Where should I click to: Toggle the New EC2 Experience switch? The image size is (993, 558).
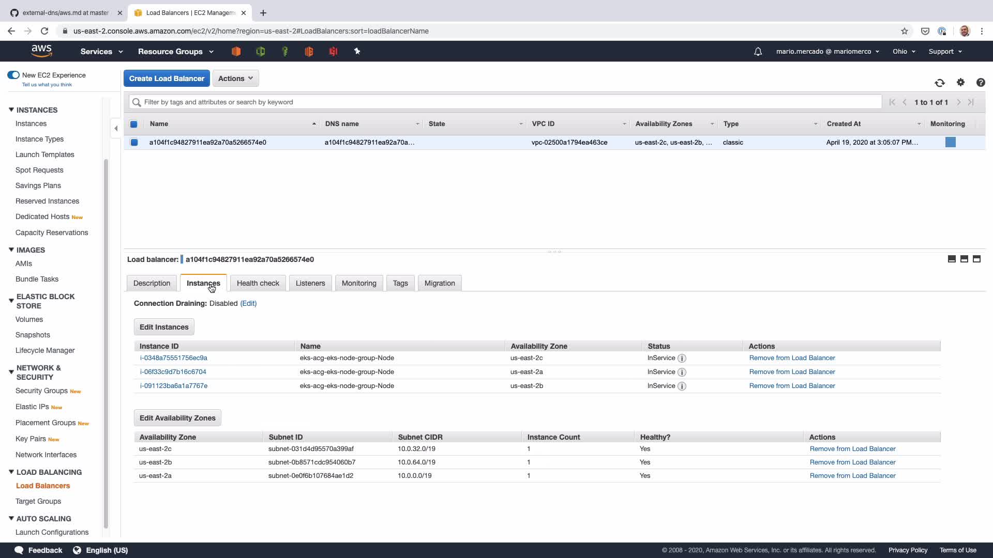(13, 75)
